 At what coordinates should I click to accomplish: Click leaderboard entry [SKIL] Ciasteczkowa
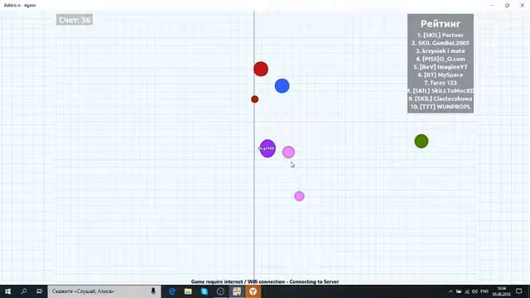[441, 99]
